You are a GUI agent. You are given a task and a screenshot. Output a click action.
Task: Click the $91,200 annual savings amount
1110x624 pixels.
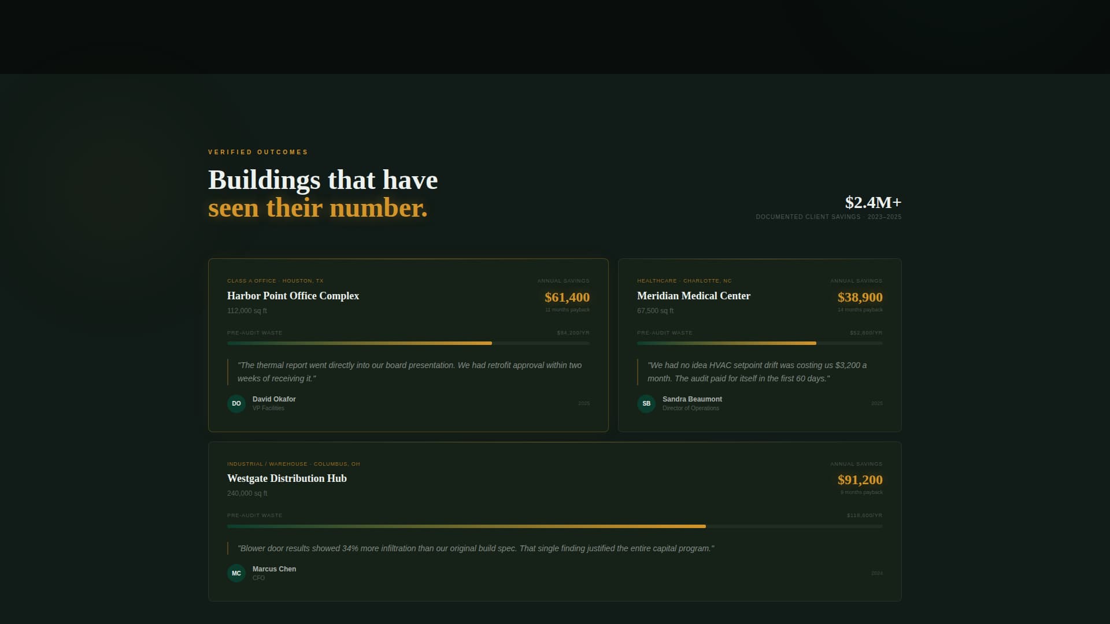click(860, 480)
